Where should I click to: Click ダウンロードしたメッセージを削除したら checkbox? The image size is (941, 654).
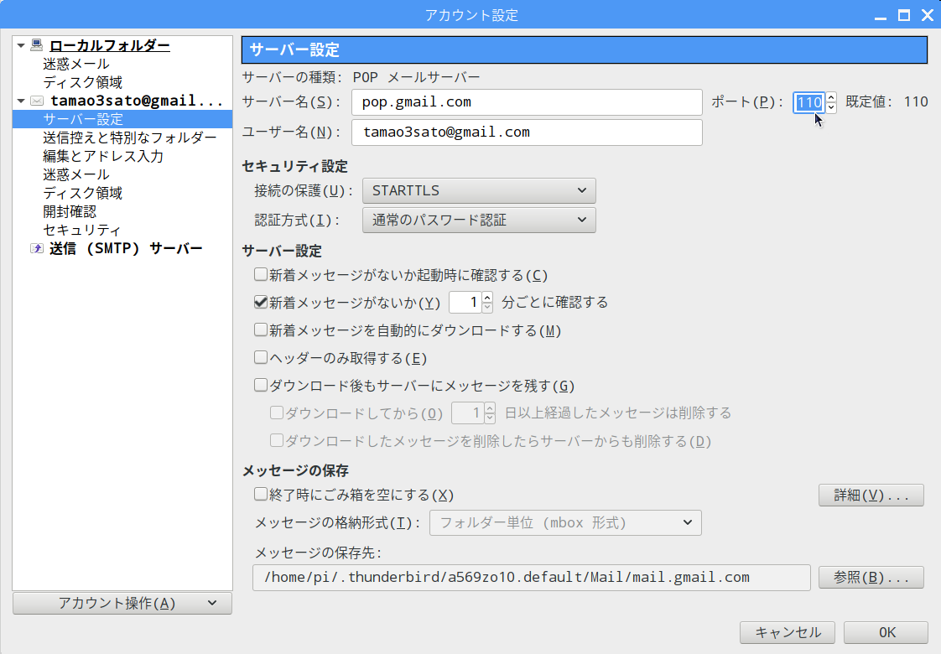click(277, 441)
